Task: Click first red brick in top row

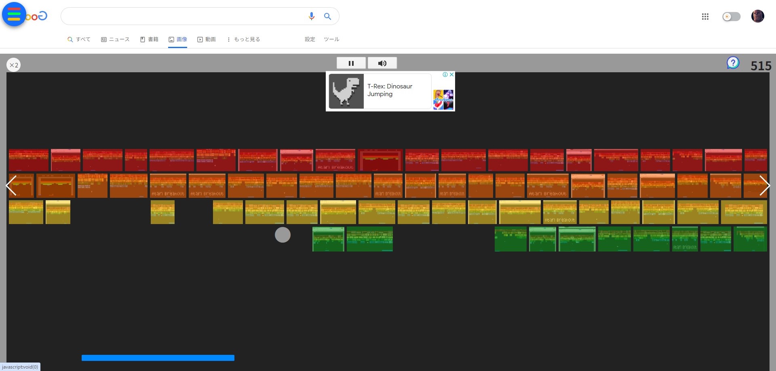Action: click(29, 160)
